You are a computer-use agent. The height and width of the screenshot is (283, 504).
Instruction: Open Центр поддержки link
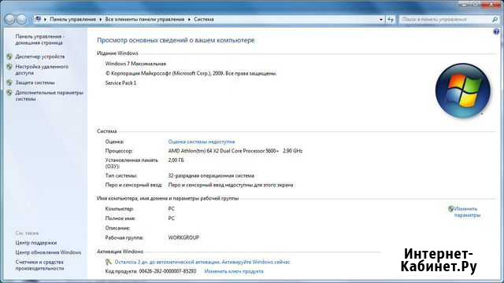(x=36, y=243)
